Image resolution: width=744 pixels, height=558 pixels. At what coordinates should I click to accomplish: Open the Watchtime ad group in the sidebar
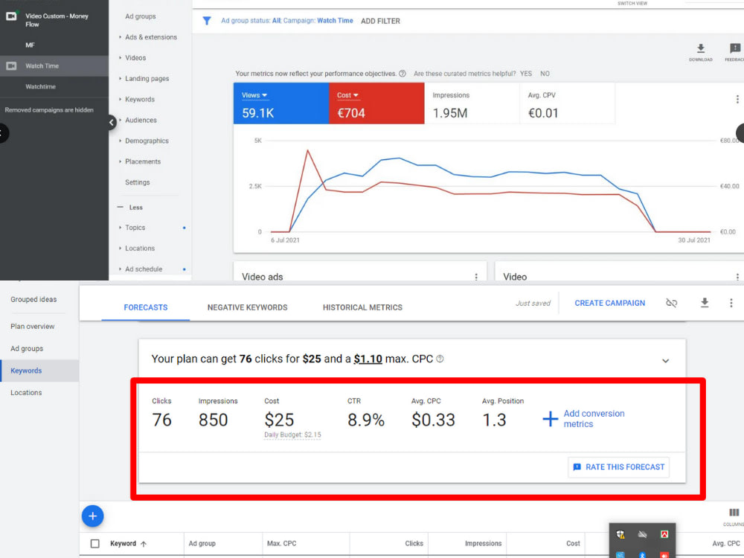pos(40,87)
